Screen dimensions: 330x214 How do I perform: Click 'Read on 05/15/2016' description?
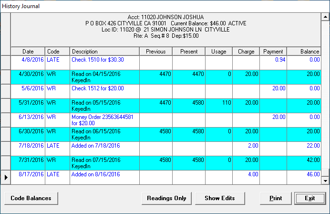coord(96,103)
